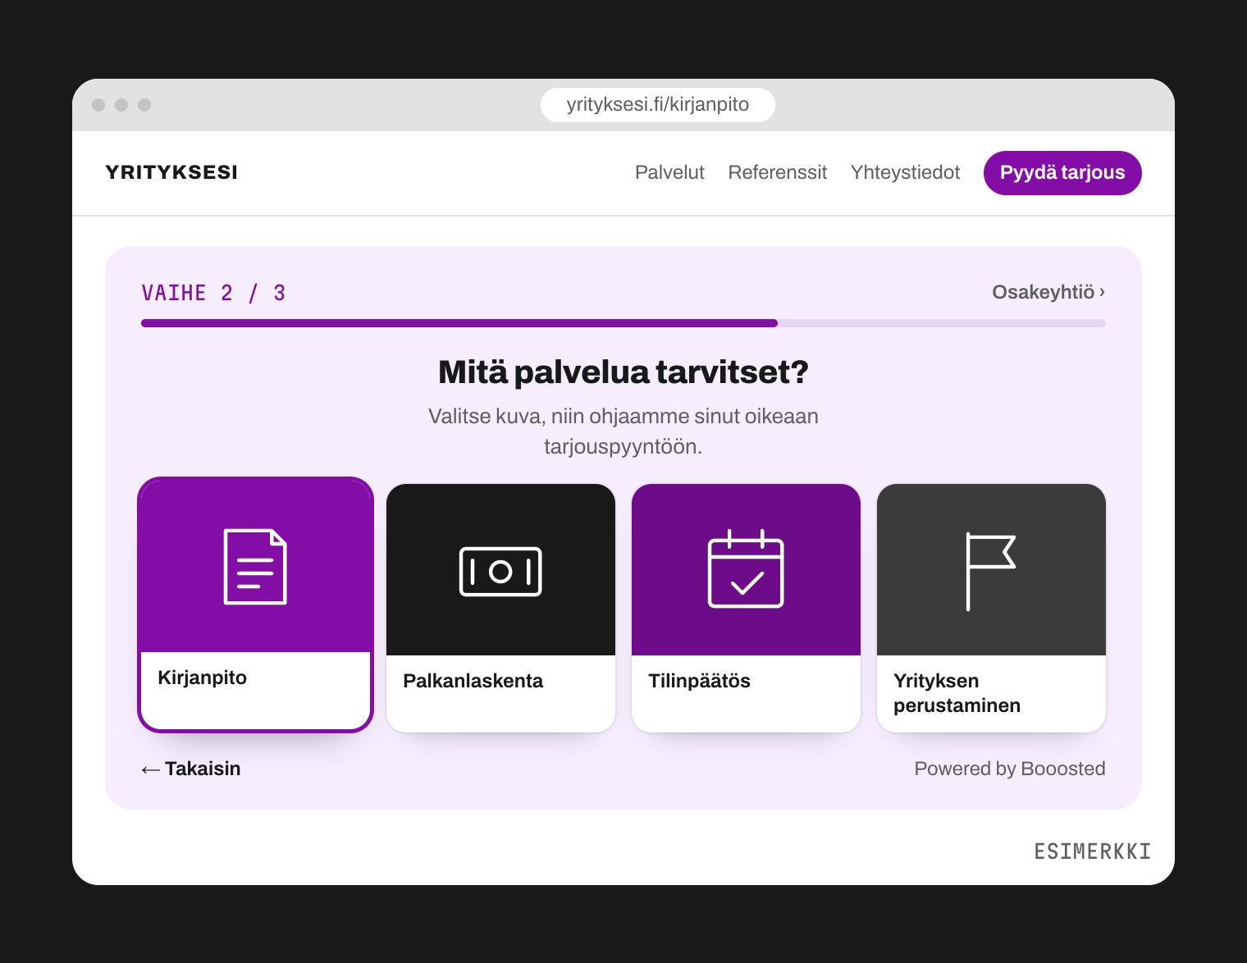Open the Powered by Booosted link
The height and width of the screenshot is (963, 1247).
[1010, 769]
